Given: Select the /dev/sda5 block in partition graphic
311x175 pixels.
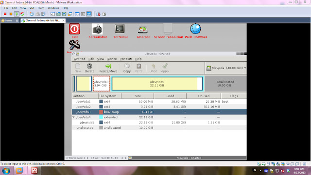Looking at the screenshot, I should [157, 84].
